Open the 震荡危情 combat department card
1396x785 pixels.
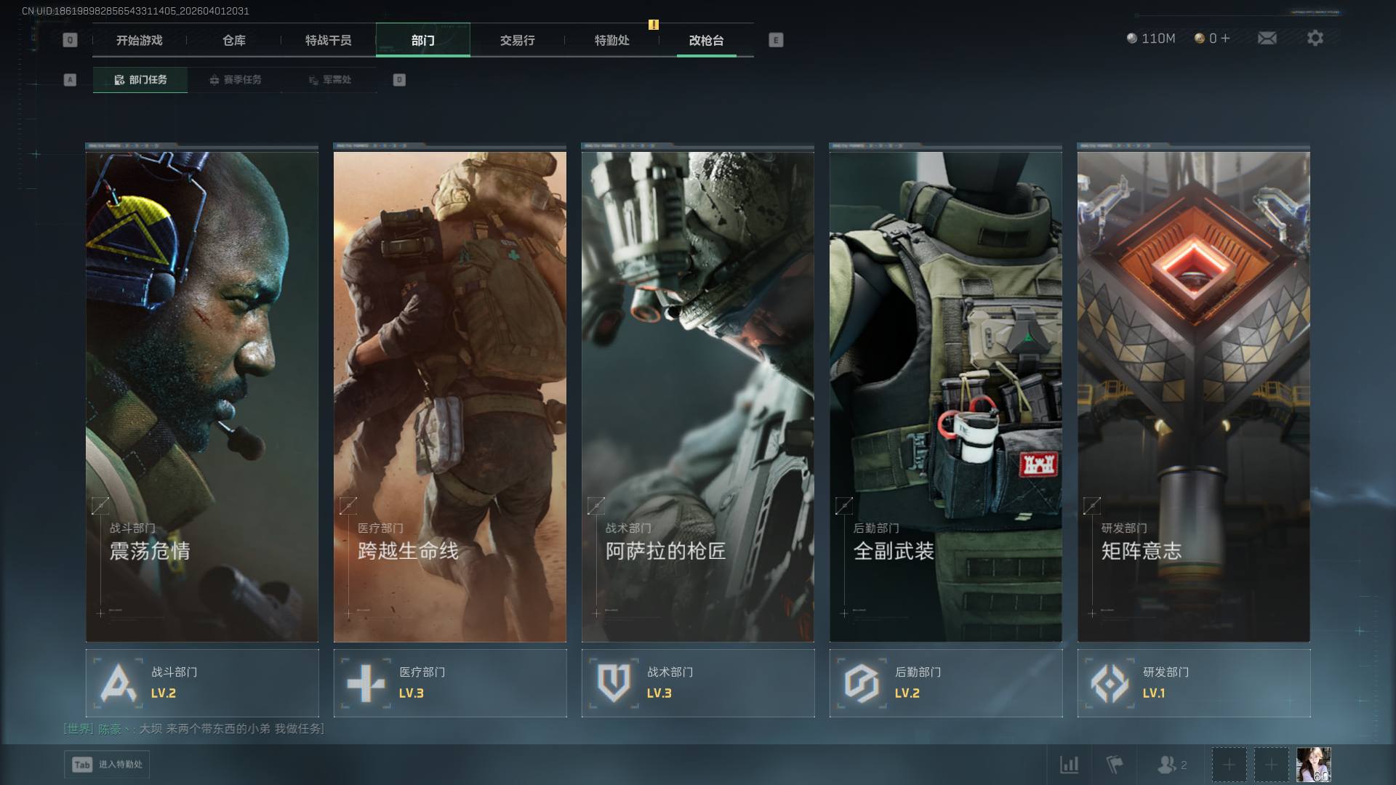202,396
